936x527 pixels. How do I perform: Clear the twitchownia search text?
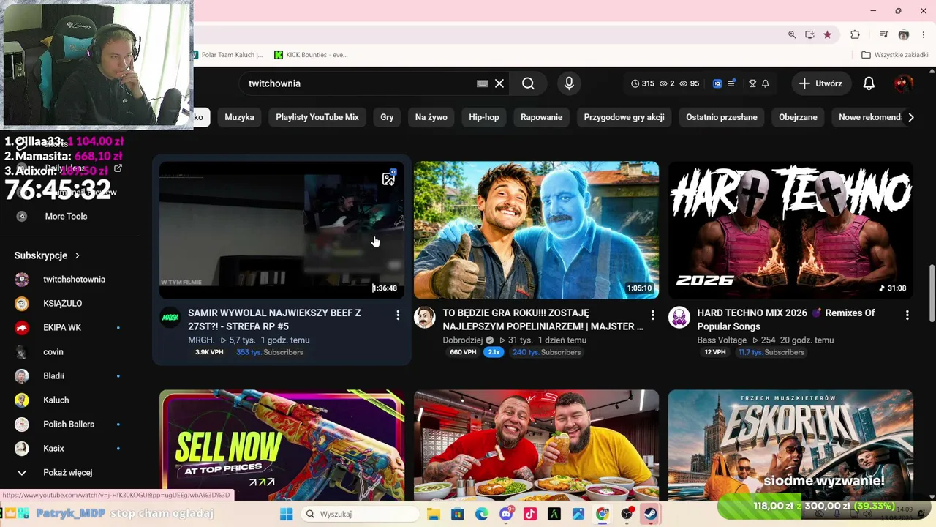499,83
